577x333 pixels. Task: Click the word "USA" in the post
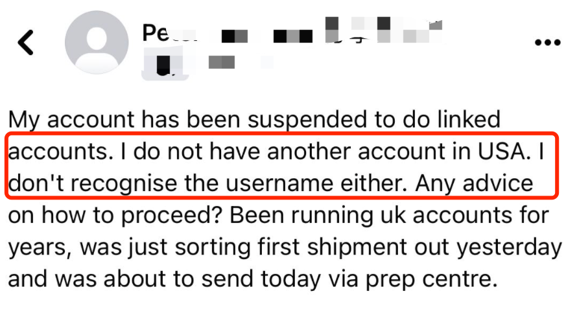(x=504, y=151)
